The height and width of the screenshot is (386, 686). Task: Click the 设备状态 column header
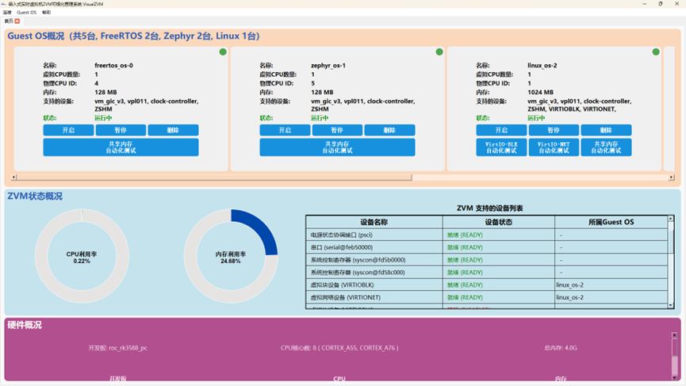[499, 222]
